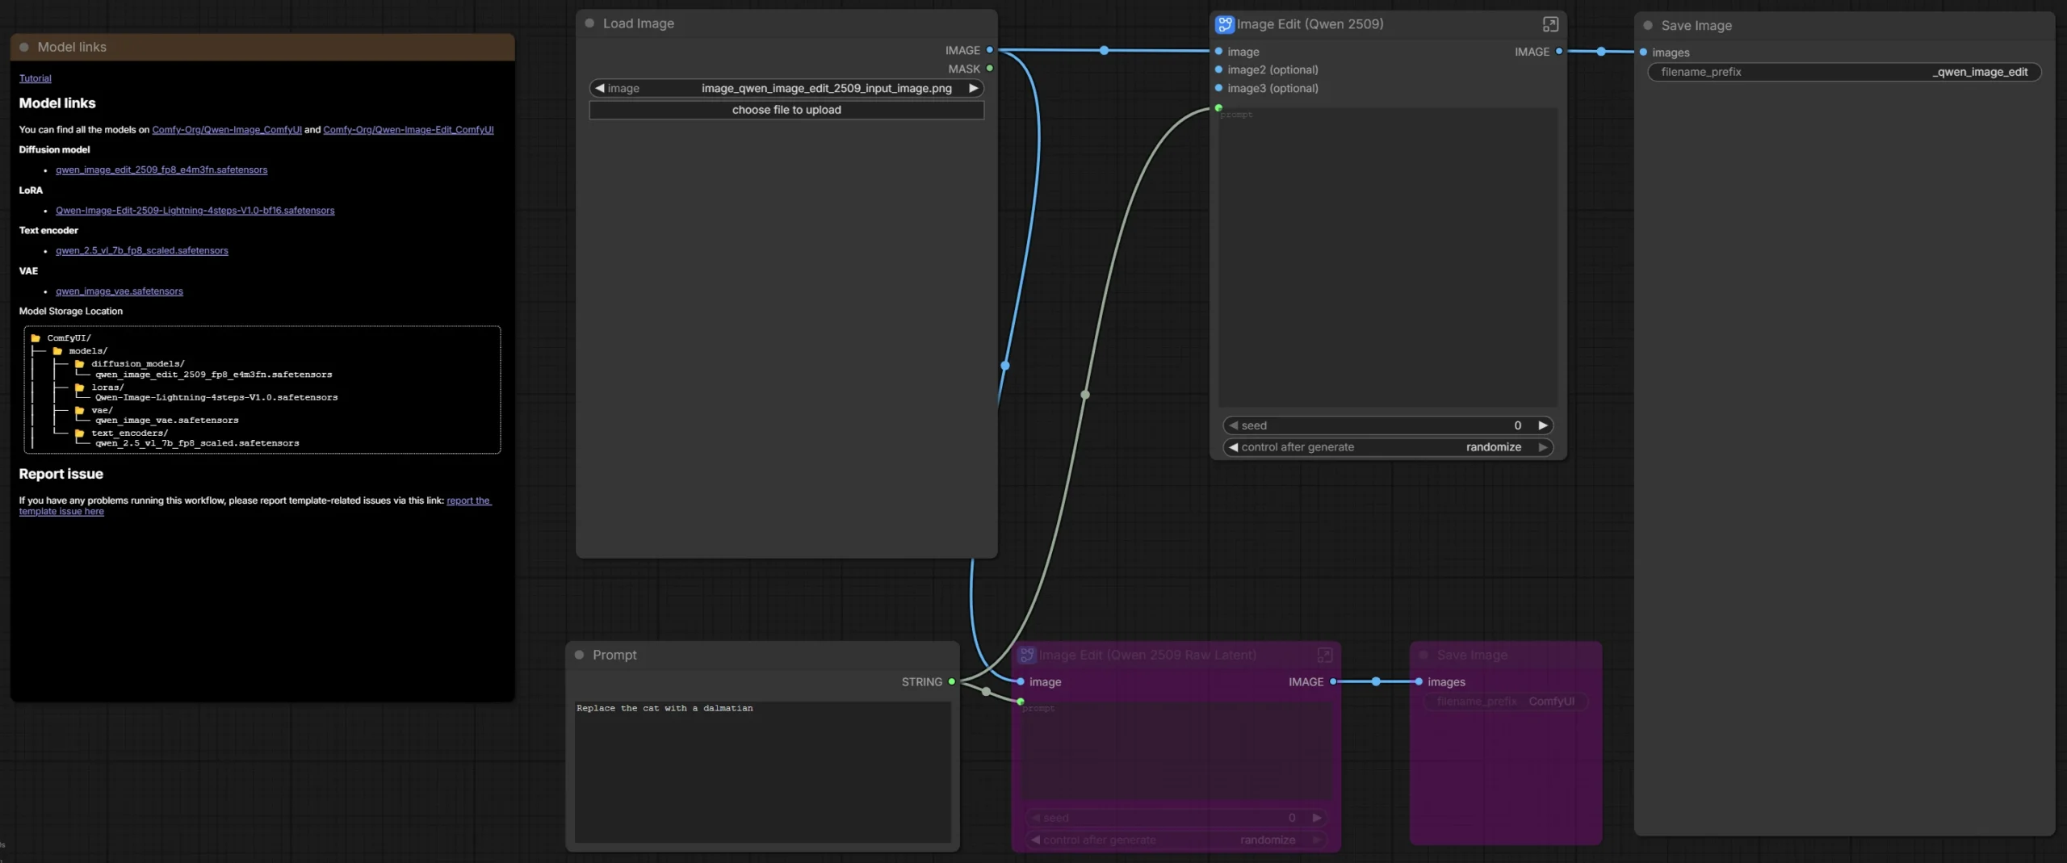This screenshot has height=863, width=2067.
Task: Open the qwen_image_vae.safetensors link
Action: [119, 291]
